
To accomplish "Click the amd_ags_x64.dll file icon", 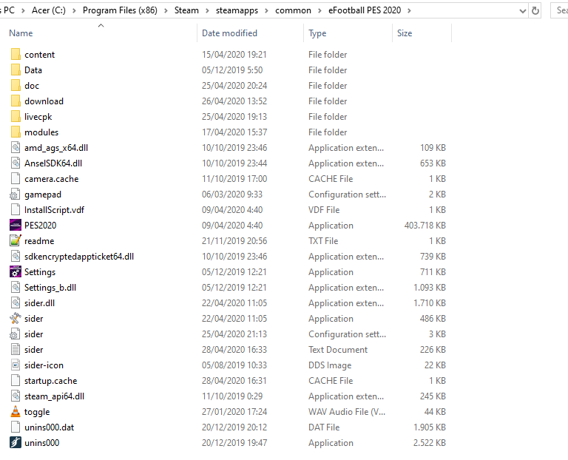I will [16, 148].
